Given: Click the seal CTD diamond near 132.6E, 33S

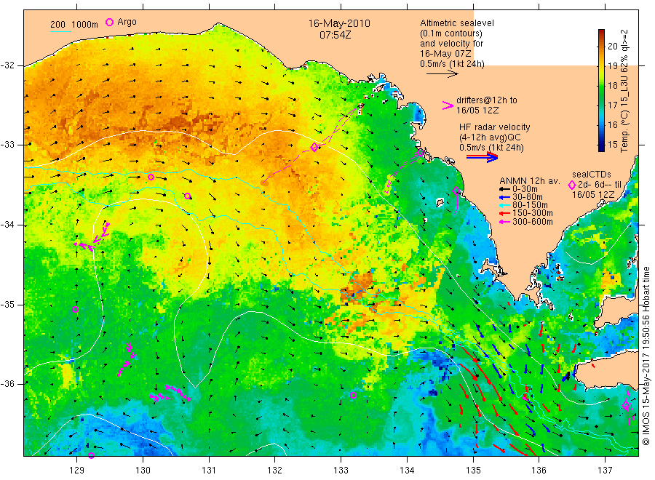Looking at the screenshot, I should click(314, 147).
